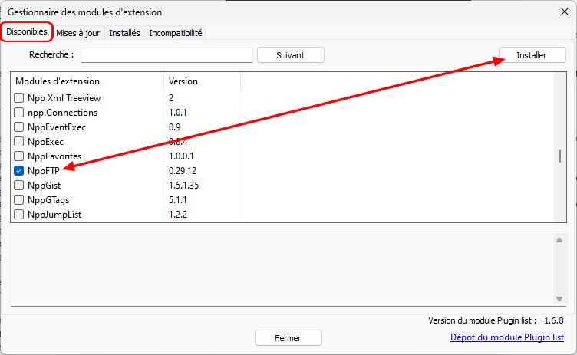Open the Incompatibilité tab
The image size is (577, 355).
pyautogui.click(x=176, y=33)
